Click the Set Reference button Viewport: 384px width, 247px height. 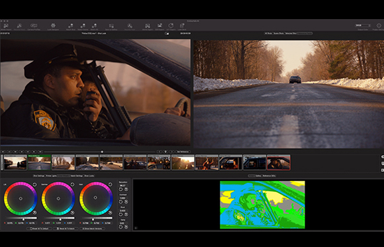pos(183,152)
